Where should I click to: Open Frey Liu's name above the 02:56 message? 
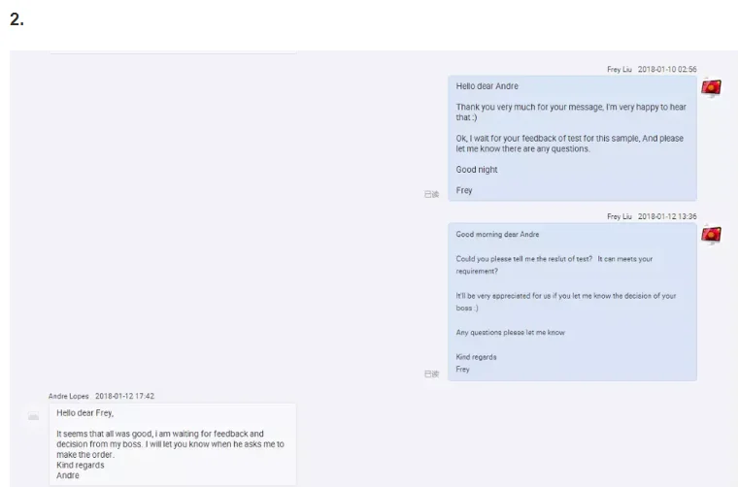(x=620, y=70)
